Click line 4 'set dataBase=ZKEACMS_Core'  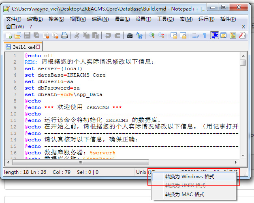(x=65, y=75)
